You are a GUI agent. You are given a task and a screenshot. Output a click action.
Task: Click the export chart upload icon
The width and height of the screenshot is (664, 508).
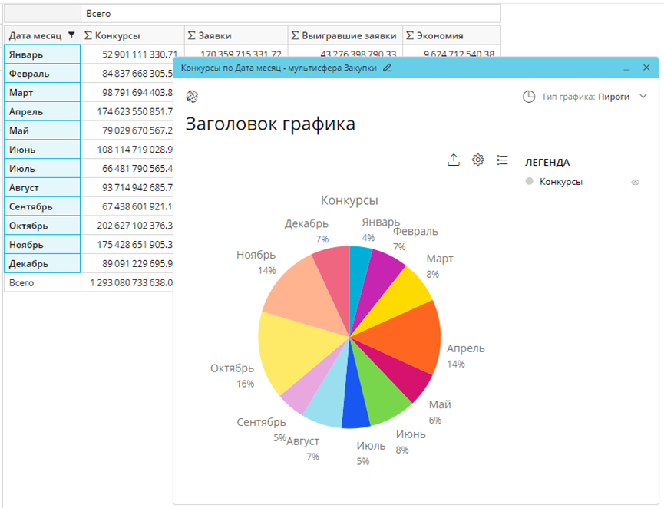[x=454, y=160]
